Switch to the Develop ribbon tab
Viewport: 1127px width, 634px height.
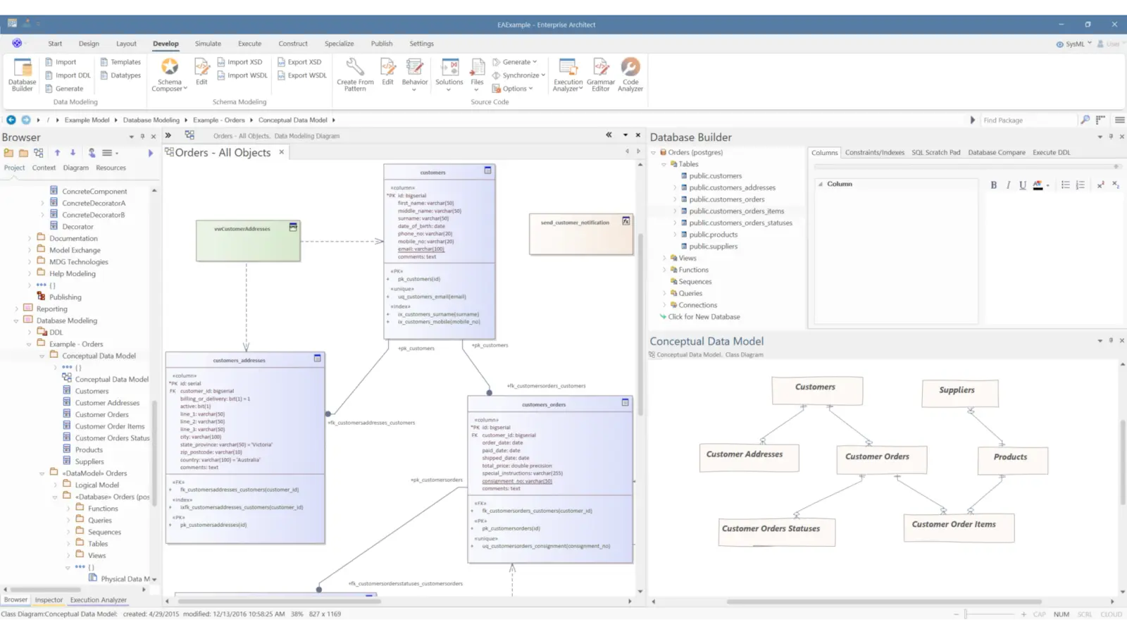(x=166, y=43)
